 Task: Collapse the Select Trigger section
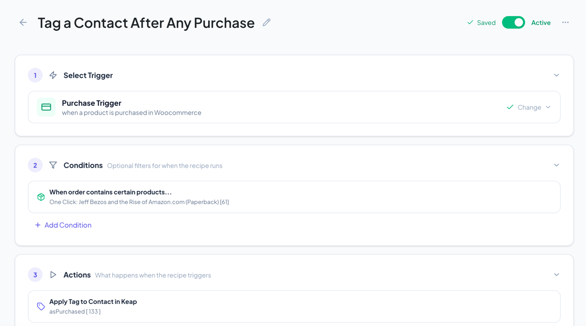tap(557, 75)
